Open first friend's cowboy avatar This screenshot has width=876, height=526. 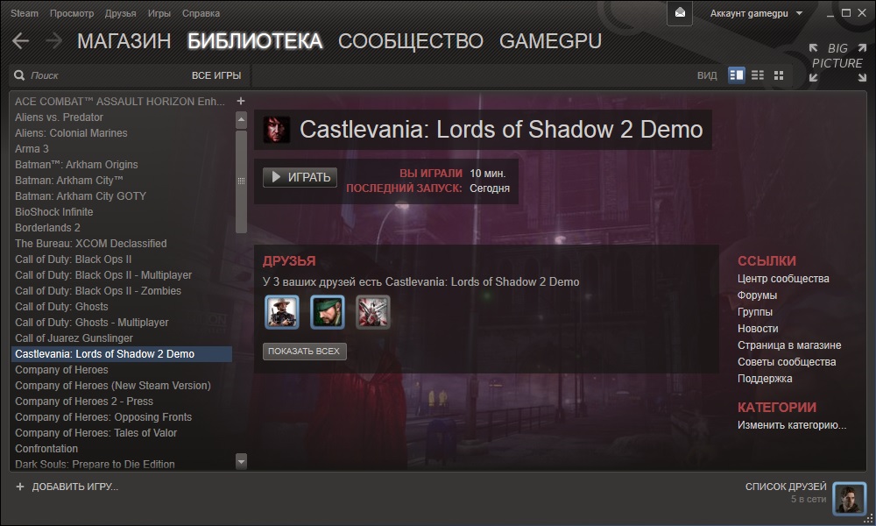point(281,312)
